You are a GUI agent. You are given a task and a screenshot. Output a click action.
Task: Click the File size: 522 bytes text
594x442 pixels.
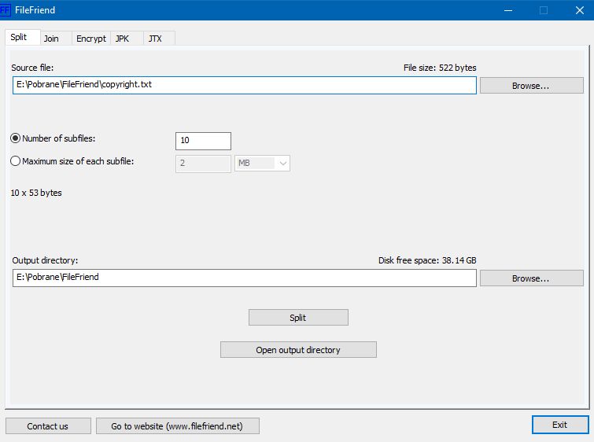(x=440, y=68)
